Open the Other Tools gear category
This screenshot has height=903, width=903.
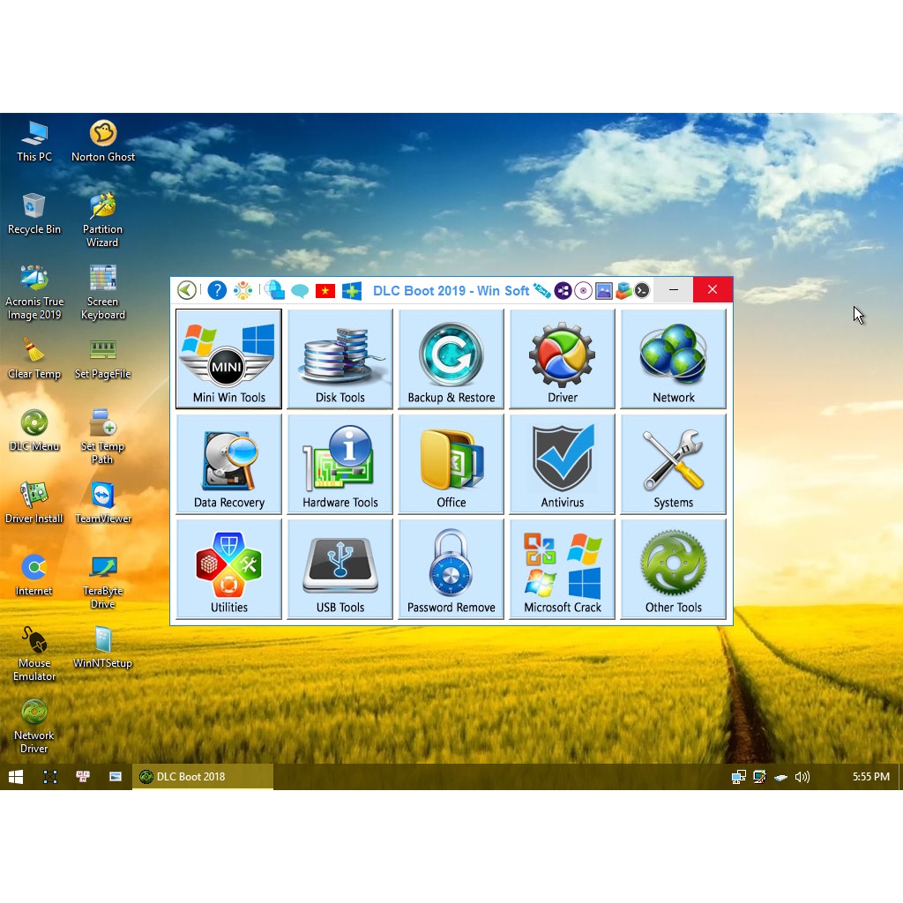click(x=673, y=568)
